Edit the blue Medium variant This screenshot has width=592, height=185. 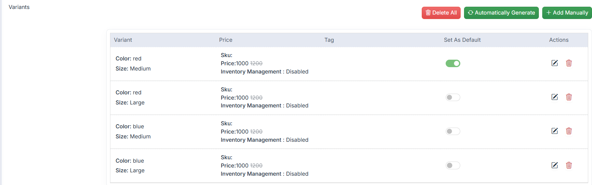click(x=555, y=131)
